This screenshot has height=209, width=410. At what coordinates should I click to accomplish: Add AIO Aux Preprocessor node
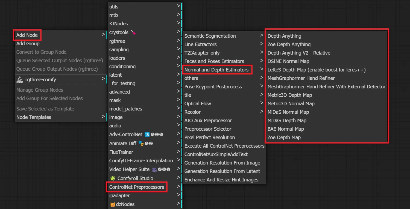pyautogui.click(x=224, y=120)
